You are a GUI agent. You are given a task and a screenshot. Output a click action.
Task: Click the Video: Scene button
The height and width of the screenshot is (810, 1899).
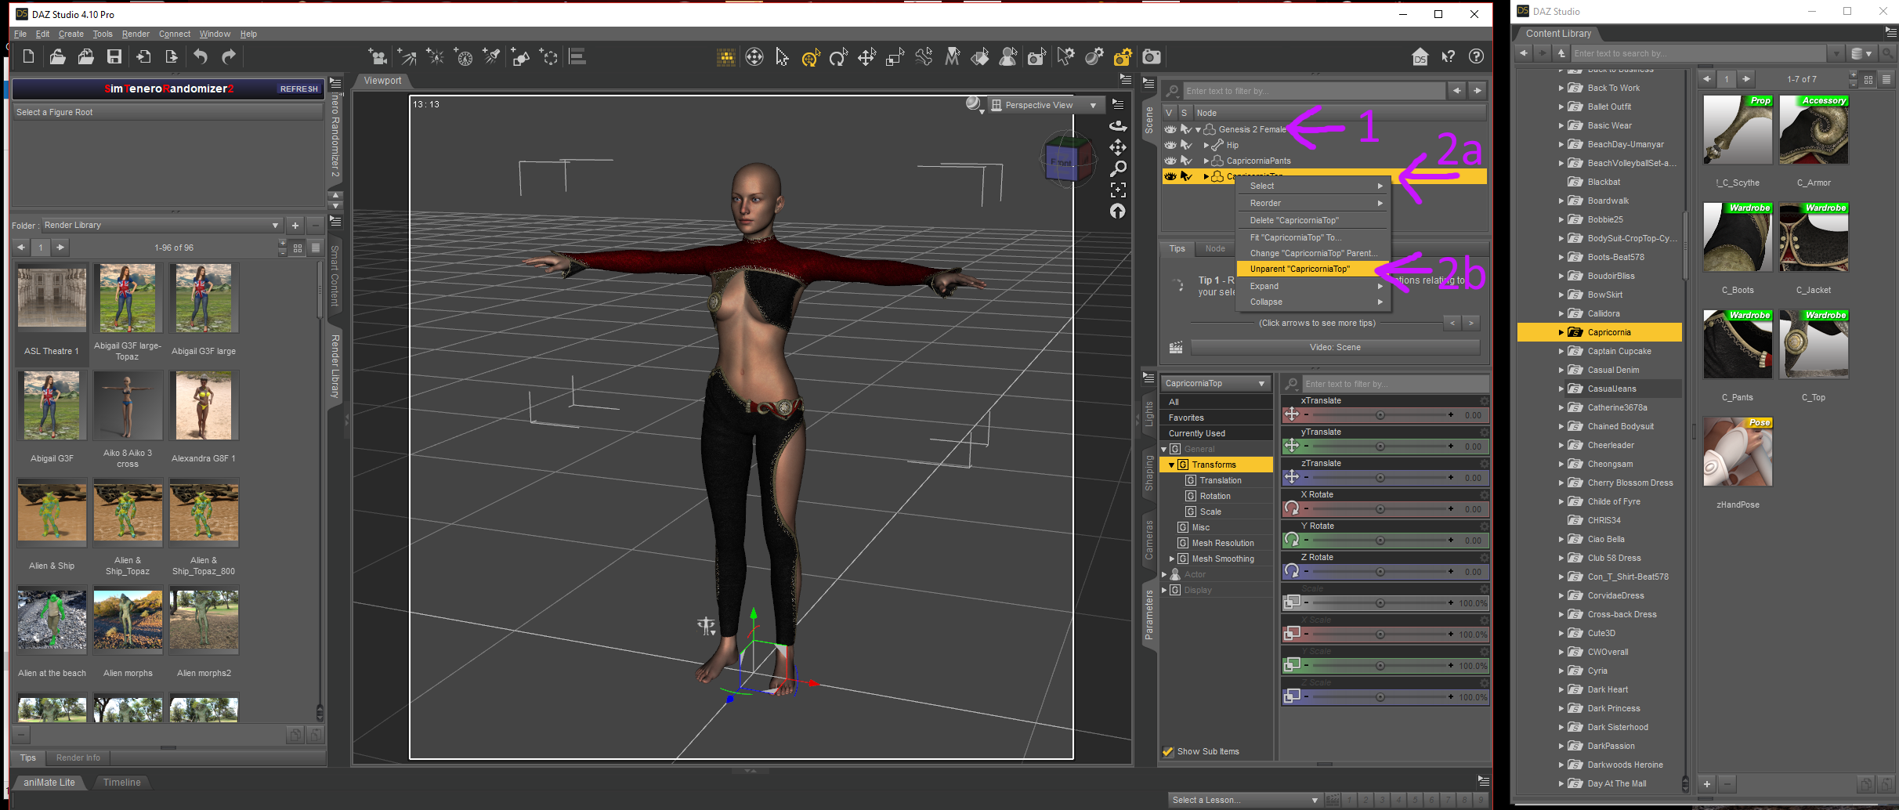[1335, 347]
